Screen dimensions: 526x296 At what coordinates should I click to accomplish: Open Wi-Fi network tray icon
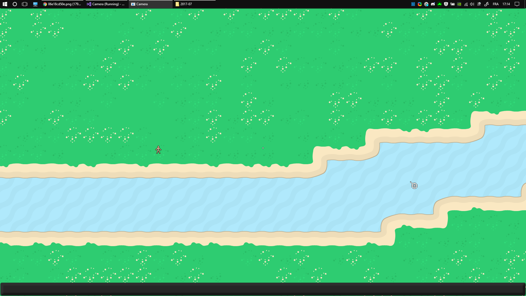(466, 4)
